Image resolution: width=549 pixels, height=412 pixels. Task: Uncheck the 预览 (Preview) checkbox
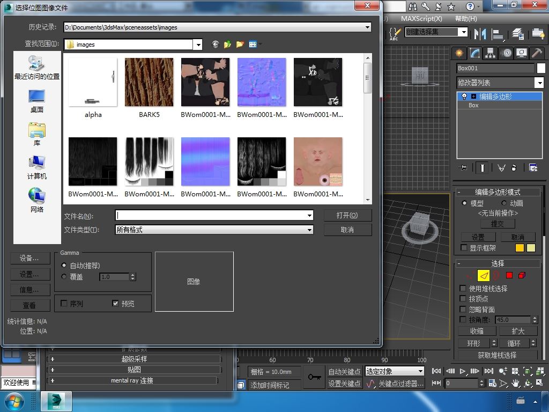coord(115,304)
